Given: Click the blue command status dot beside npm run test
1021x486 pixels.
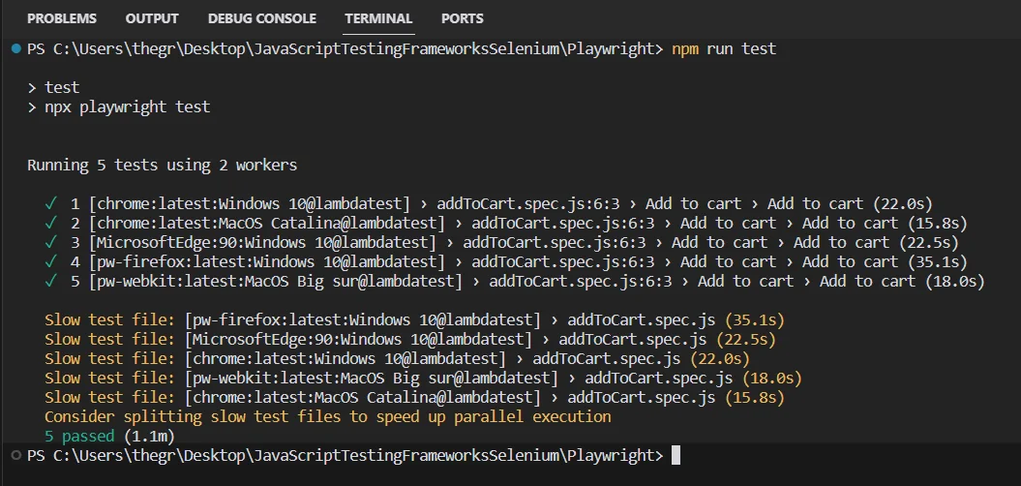Looking at the screenshot, I should pos(16,48).
